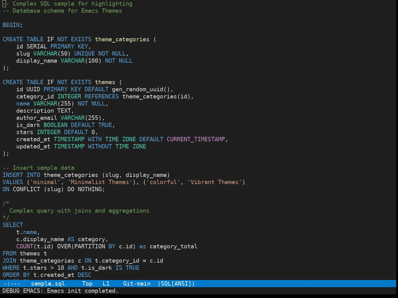Click 't.is_dark' in the WHERE clause
398x298 pixels.
pyautogui.click(x=96, y=268)
